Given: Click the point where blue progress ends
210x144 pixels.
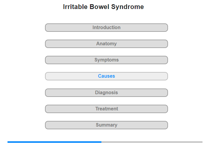Looking at the screenshot, I should [x=101, y=142].
